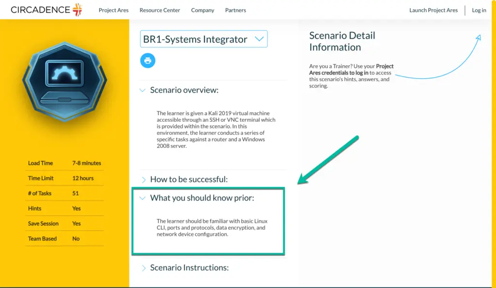Click the Scenario overview description paragraph
496x288 pixels.
pyautogui.click(x=216, y=130)
